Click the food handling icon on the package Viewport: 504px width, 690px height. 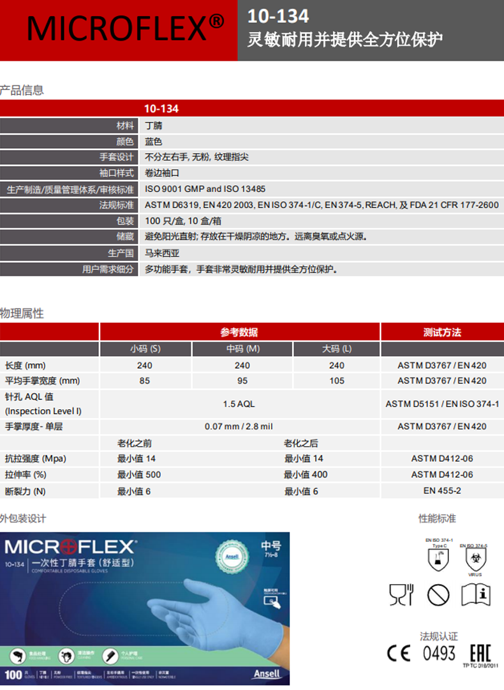[x=18, y=656]
